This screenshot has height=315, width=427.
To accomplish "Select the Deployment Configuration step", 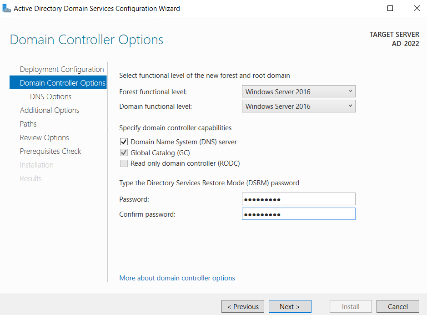I will (x=61, y=69).
